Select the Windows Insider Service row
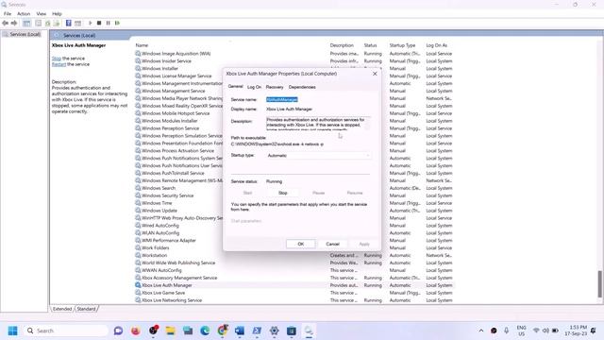This screenshot has width=604, height=340. click(295, 60)
